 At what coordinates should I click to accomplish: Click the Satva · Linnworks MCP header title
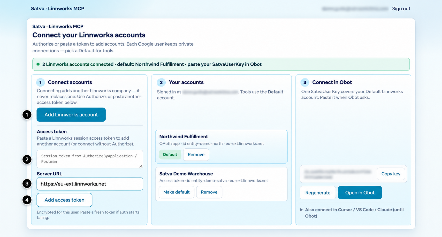[58, 9]
